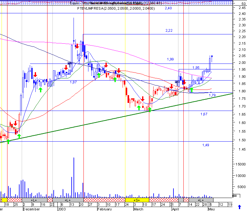Select the PTEVLIMPRESA price title text
Viewport: 247px width, 211px height.
tap(116, 8)
